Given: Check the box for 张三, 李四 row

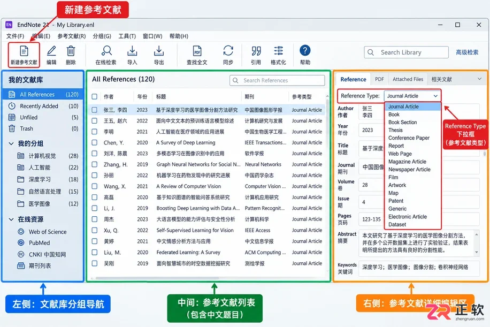Looking at the screenshot, I should (x=94, y=110).
